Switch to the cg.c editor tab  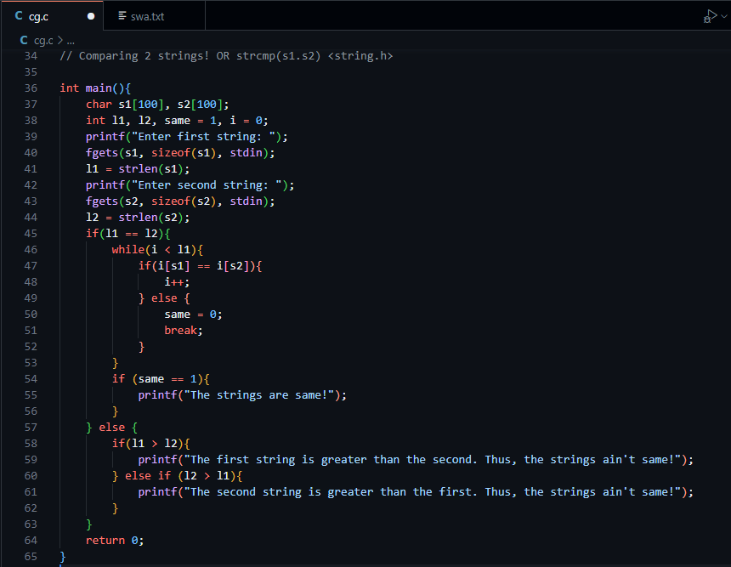coord(52,16)
